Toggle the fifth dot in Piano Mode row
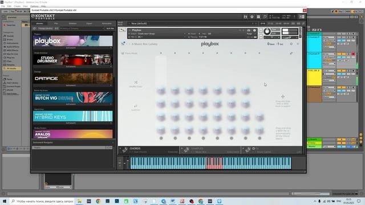This screenshot has width=365, height=205. coord(217,53)
